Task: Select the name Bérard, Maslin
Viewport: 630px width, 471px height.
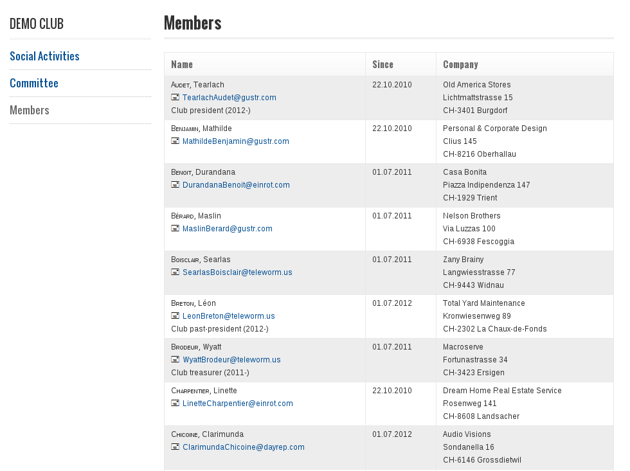Action: pyautogui.click(x=196, y=216)
